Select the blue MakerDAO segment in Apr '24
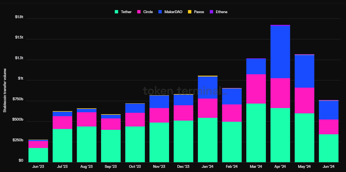This screenshot has height=172, width=346. [x=280, y=52]
